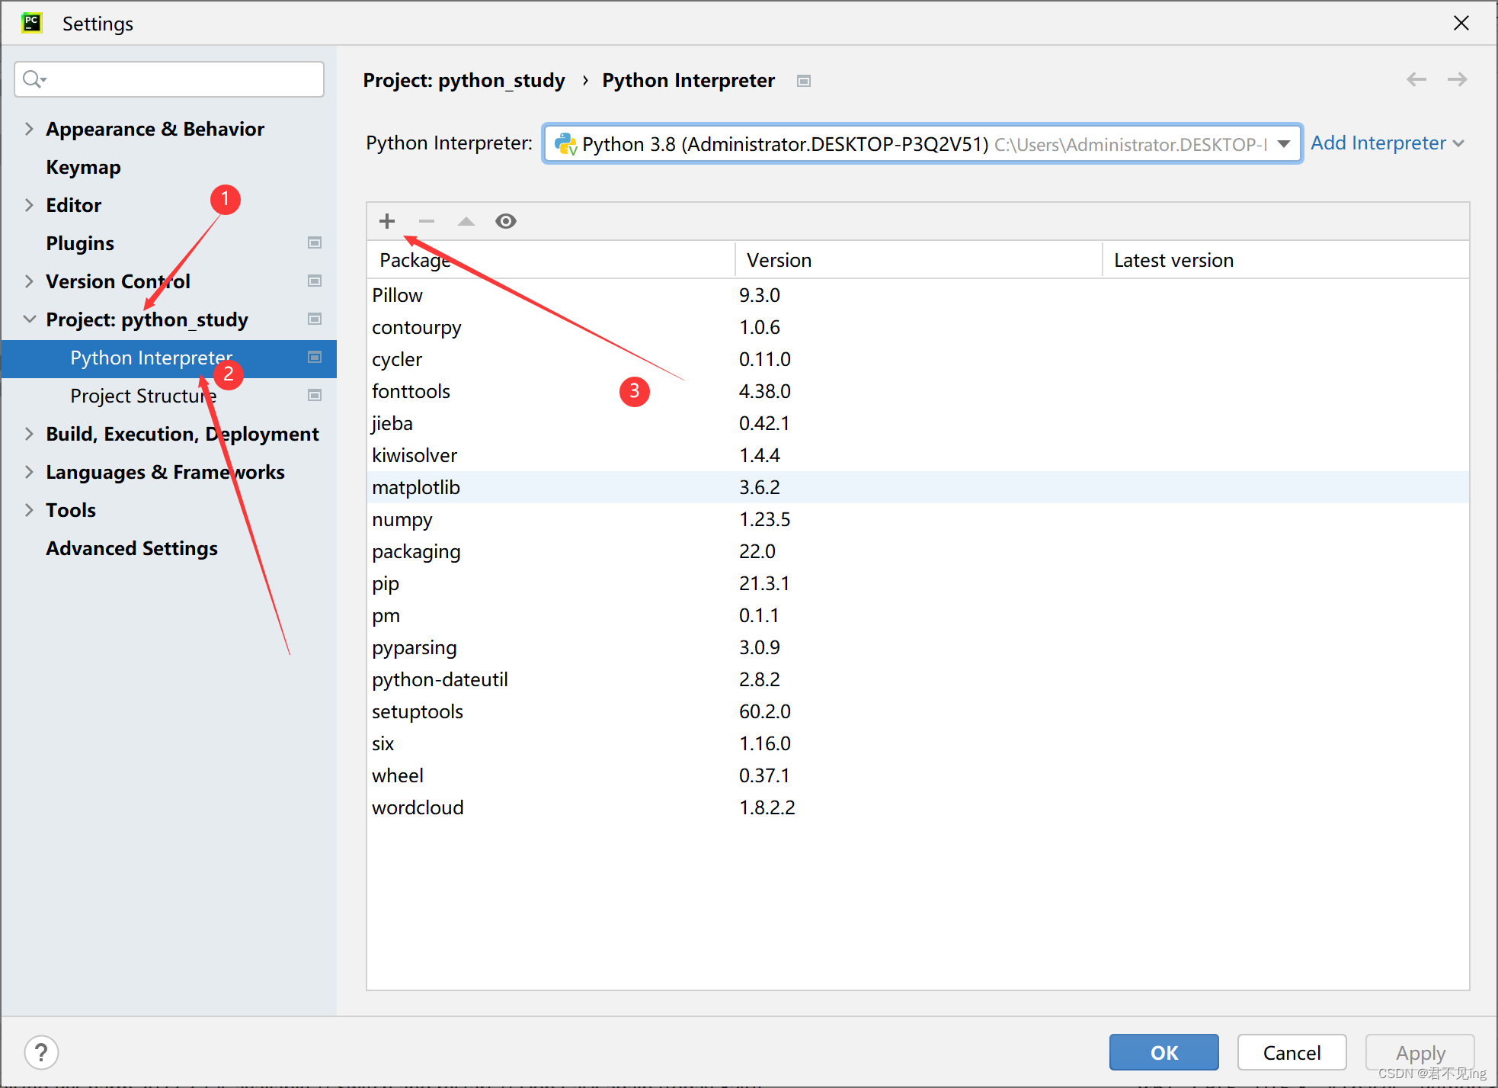Expand the Appearance & Behavior section
Screen dimensions: 1498x1088
29,129
